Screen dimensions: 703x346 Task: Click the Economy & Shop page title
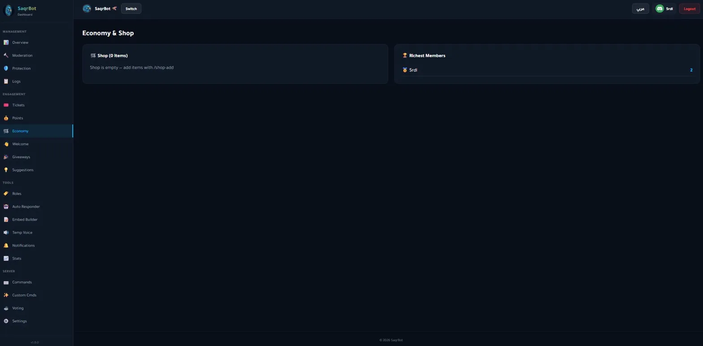pyautogui.click(x=108, y=33)
